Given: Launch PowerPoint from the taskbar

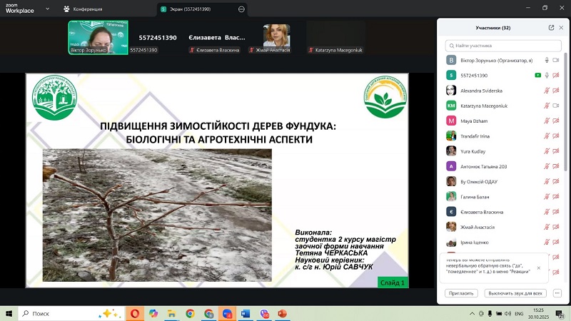Looking at the screenshot, I should click(282, 313).
